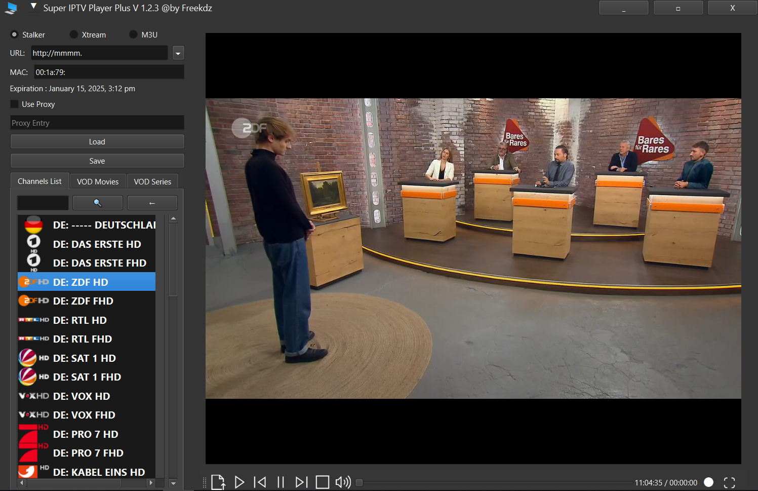The image size is (758, 491).
Task: Select channel DE: KABEL EINS HD
Action: tap(87, 471)
